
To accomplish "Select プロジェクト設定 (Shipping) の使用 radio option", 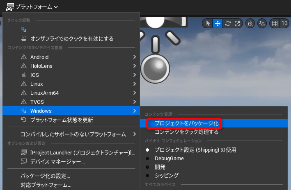I will (x=214, y=150).
